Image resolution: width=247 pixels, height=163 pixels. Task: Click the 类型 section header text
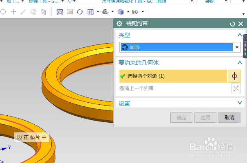(124, 35)
